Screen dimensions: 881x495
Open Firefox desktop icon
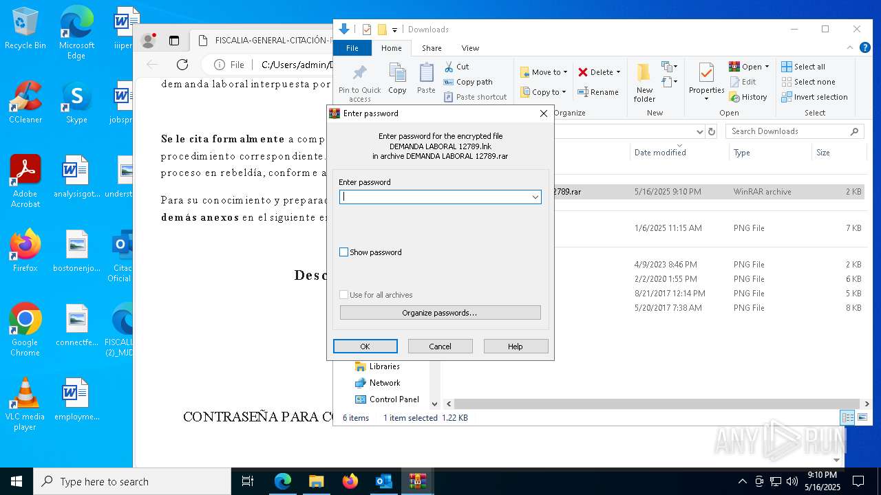pos(25,250)
